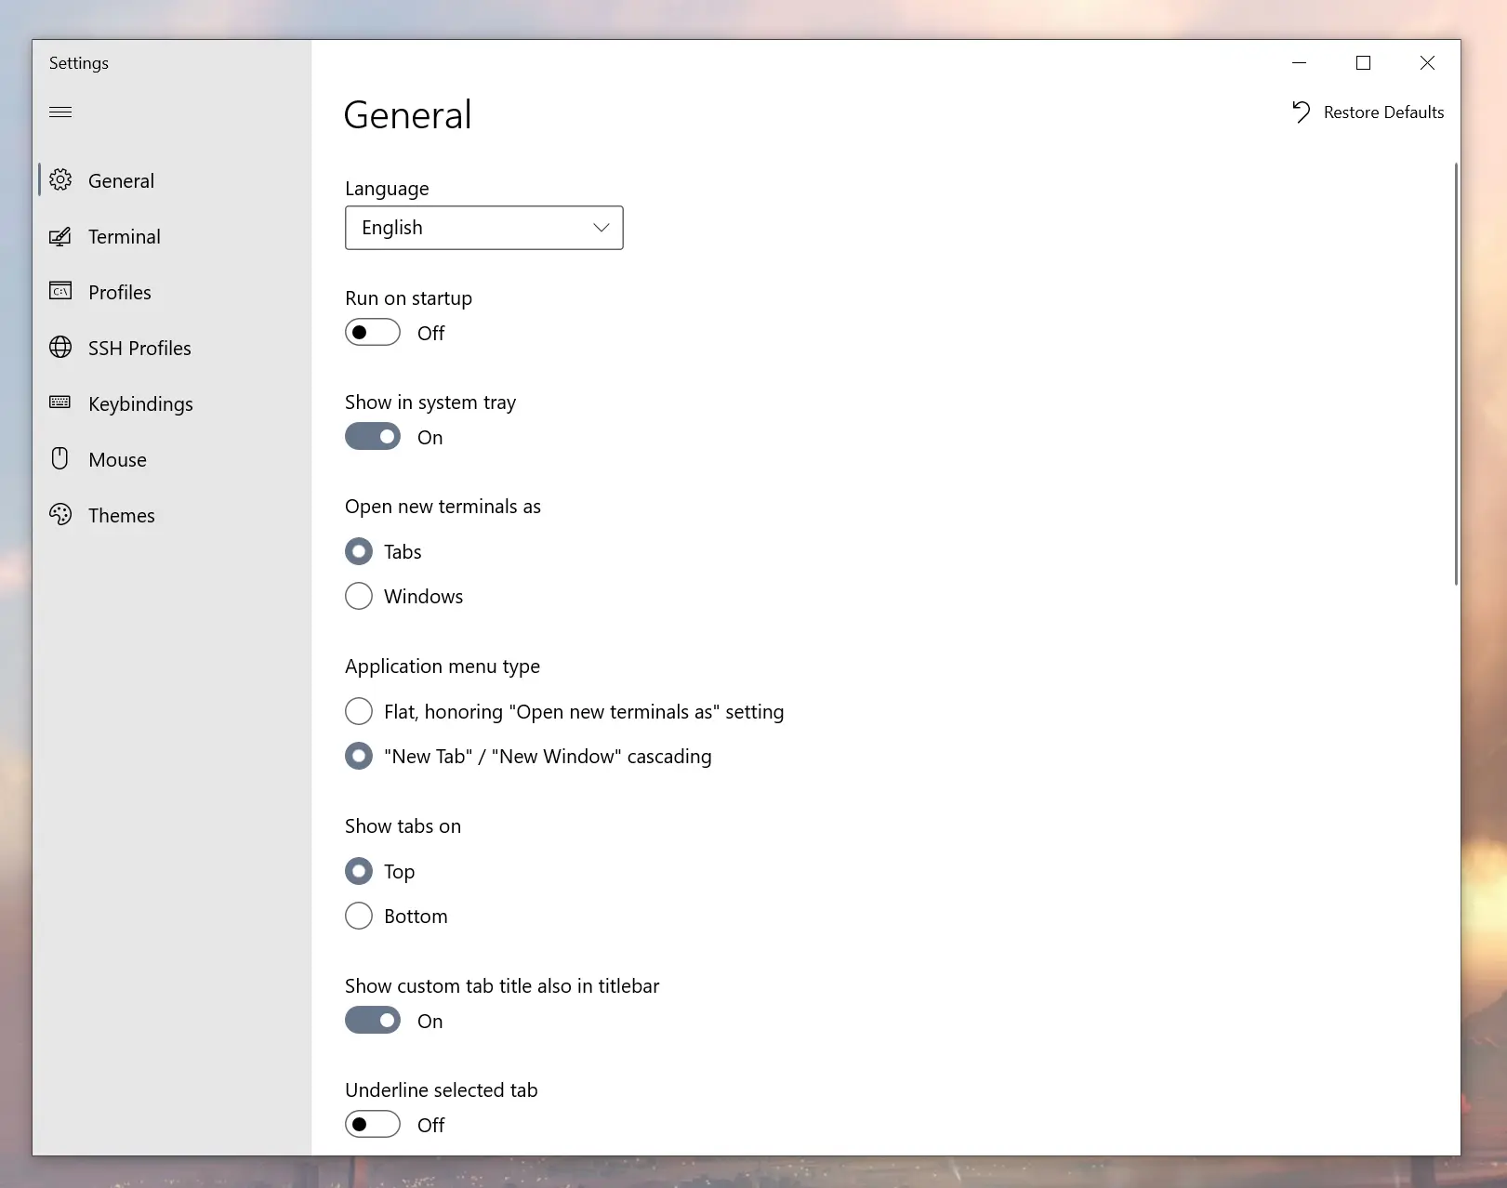Disable Show custom tab title in titlebar
This screenshot has height=1188, width=1507.
coord(373,1020)
